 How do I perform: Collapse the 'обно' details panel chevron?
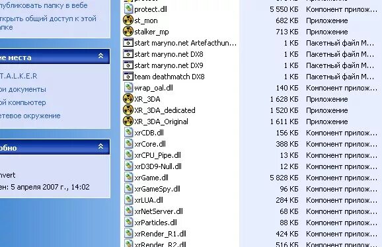coord(100,147)
